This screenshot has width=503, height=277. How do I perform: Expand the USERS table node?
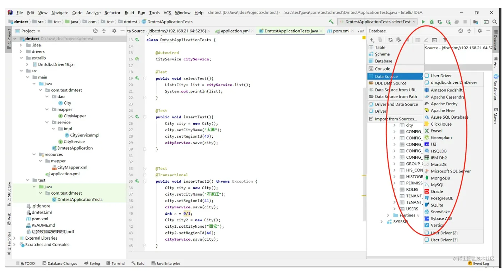click(394, 209)
